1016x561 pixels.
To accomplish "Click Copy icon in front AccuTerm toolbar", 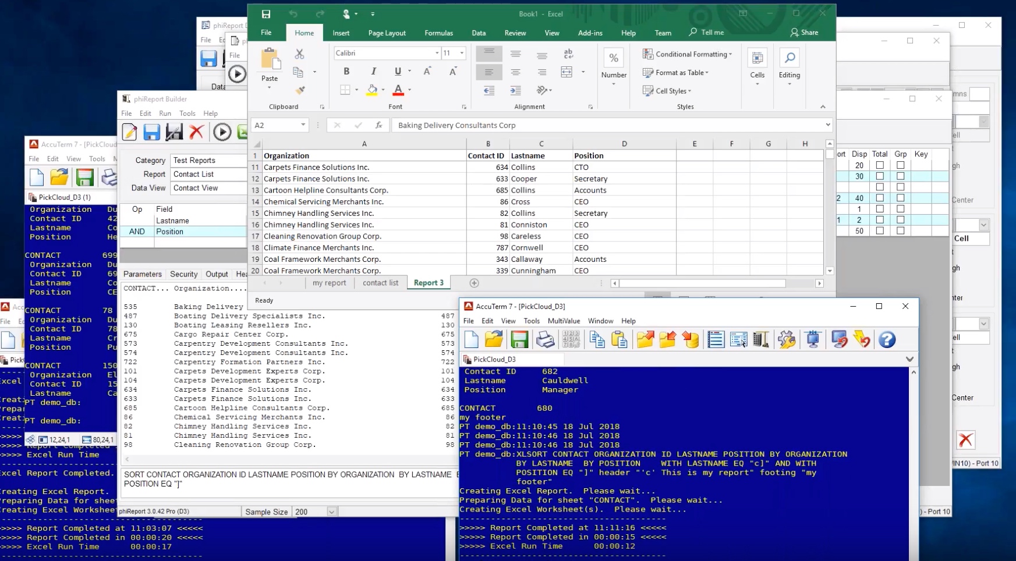I will click(597, 339).
